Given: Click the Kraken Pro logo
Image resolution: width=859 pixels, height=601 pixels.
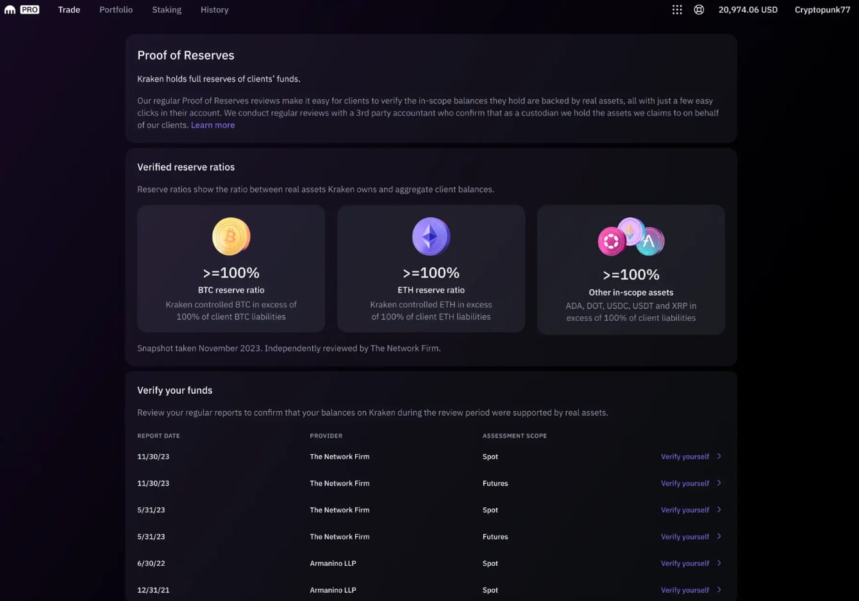Looking at the screenshot, I should (22, 10).
